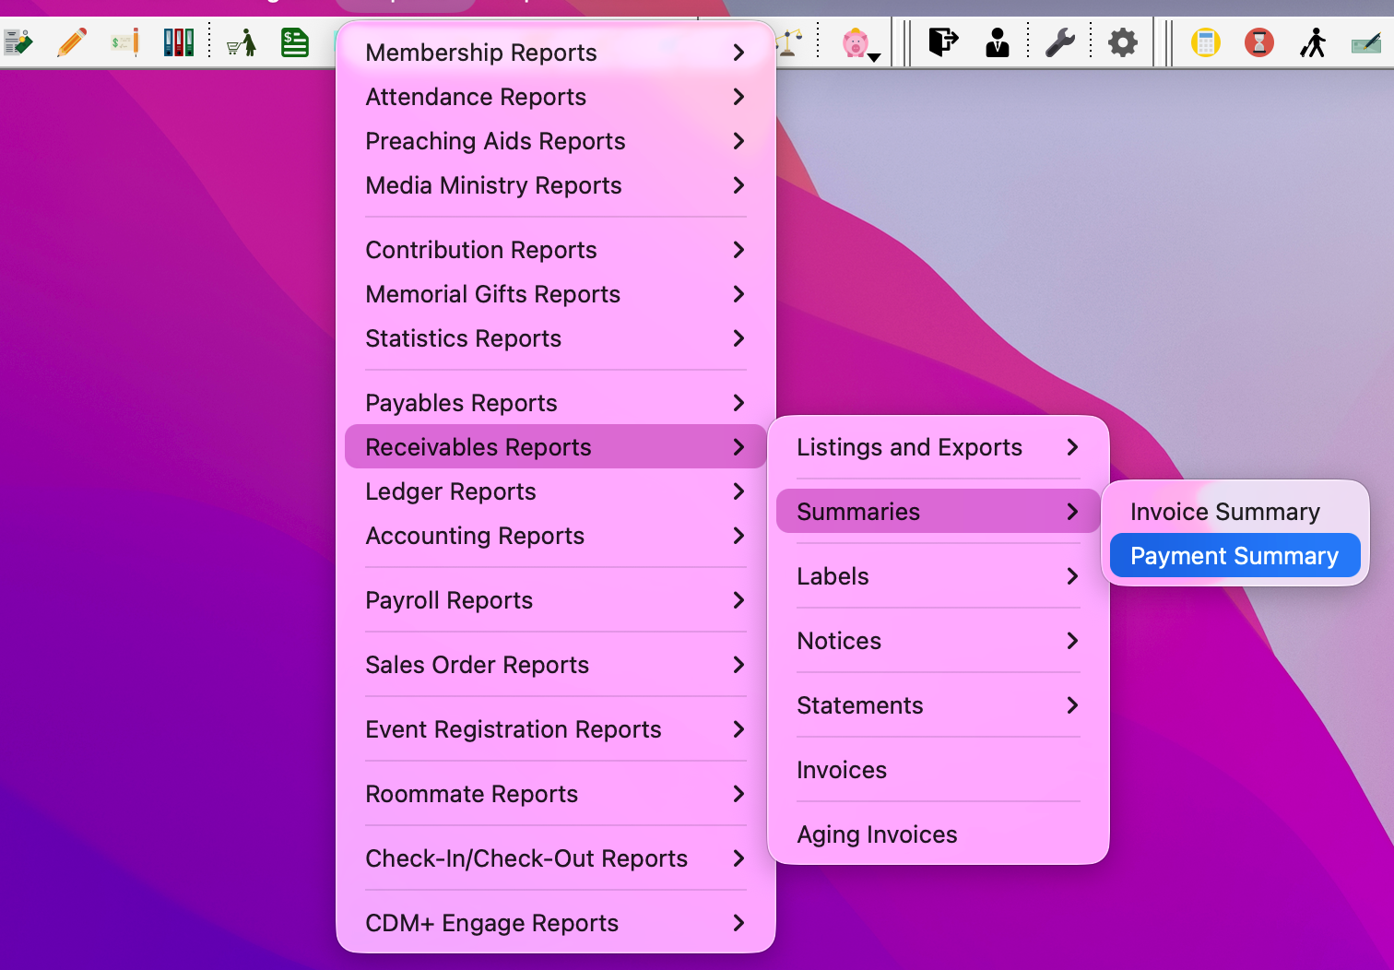This screenshot has height=970, width=1394.
Task: Open CDM+ Engage Reports submenu
Action: pos(556,923)
